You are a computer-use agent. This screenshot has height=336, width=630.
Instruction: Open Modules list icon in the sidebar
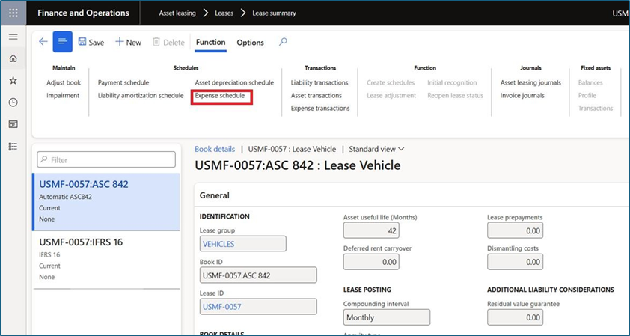tap(13, 146)
